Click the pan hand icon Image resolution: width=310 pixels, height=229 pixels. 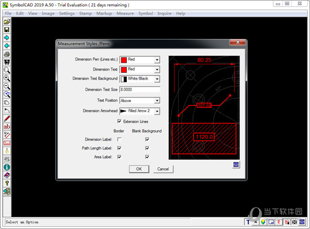7,103
